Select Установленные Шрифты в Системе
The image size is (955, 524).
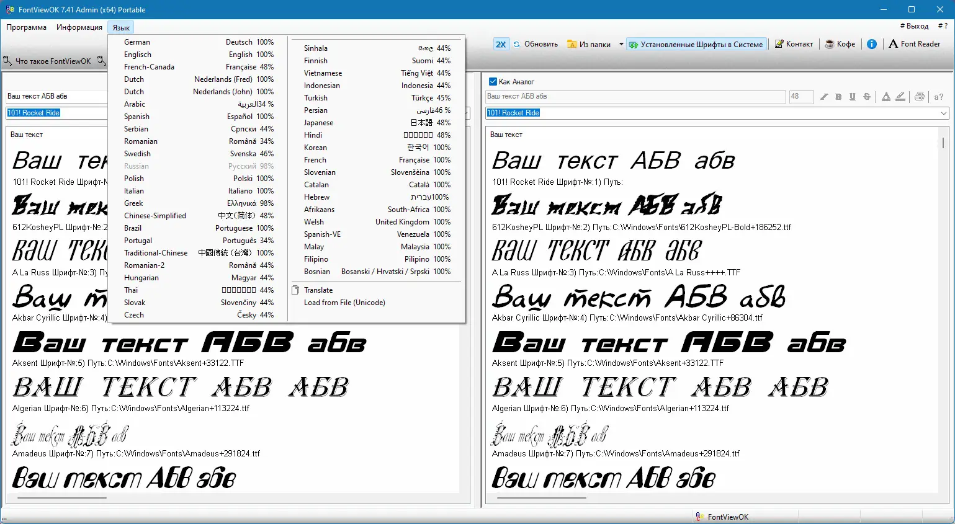tap(696, 44)
